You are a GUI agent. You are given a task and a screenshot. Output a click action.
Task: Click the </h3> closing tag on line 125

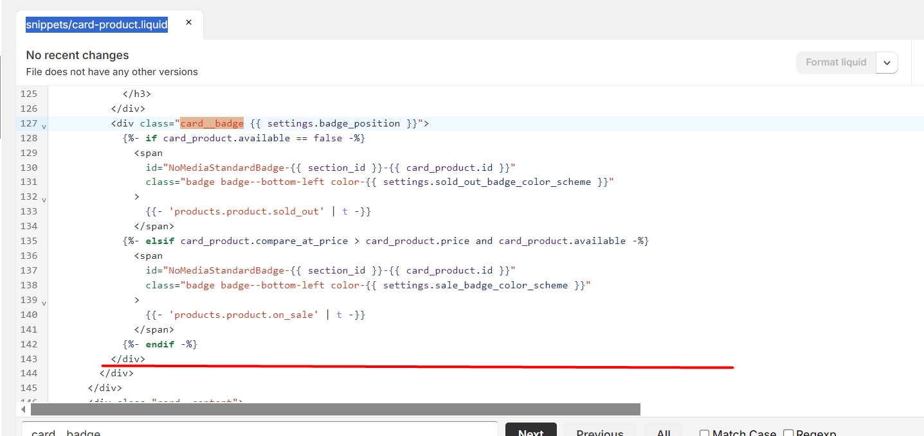[x=137, y=94]
